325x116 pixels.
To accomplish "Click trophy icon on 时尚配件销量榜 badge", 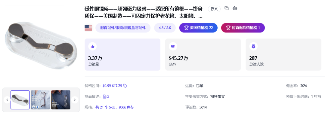I will point(228,28).
